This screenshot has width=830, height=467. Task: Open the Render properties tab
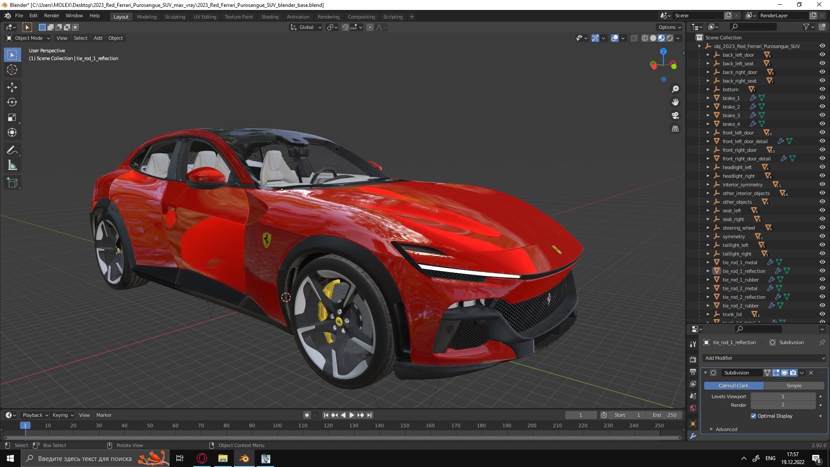pyautogui.click(x=693, y=359)
